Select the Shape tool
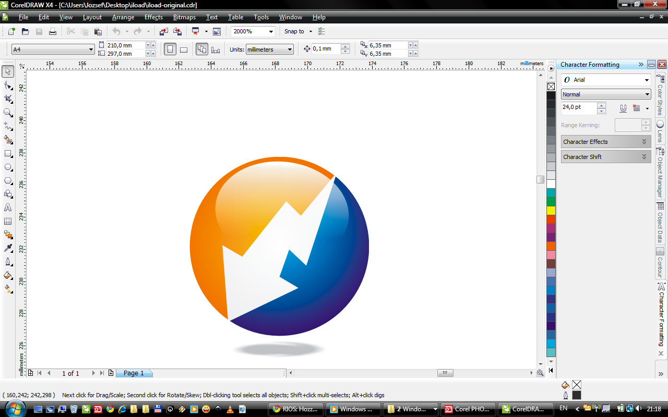The height and width of the screenshot is (417, 668). pos(8,85)
